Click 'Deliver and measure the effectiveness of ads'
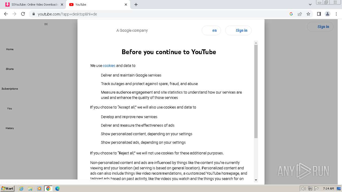Image resolution: width=342 pixels, height=192 pixels. pyautogui.click(x=138, y=125)
